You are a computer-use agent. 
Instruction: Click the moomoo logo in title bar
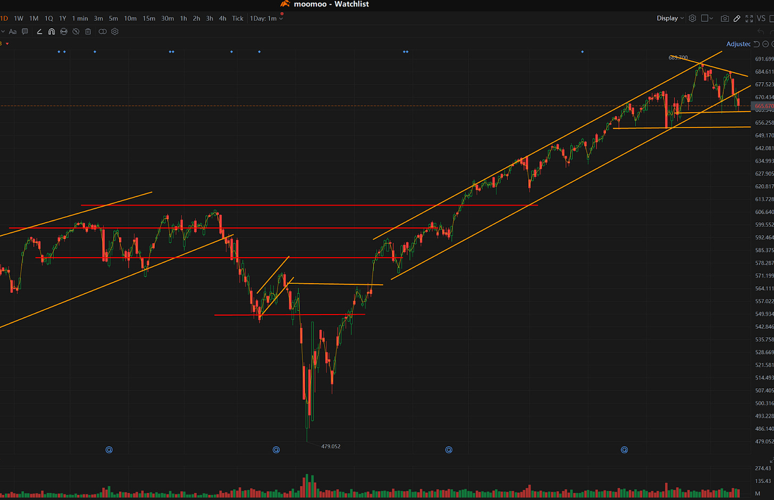285,4
